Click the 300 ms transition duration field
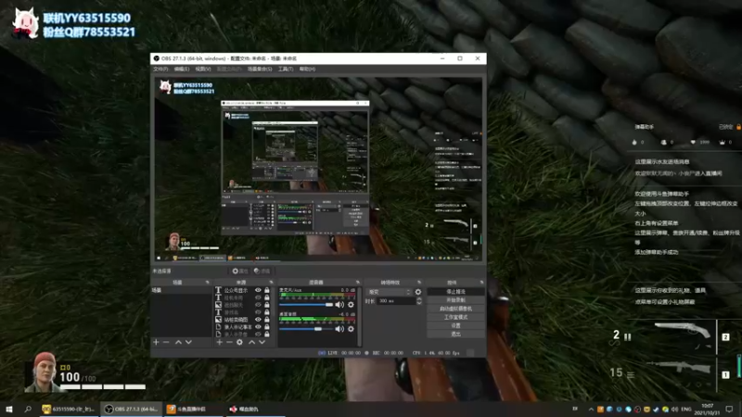Viewport: 742px width, 417px height. [396, 300]
